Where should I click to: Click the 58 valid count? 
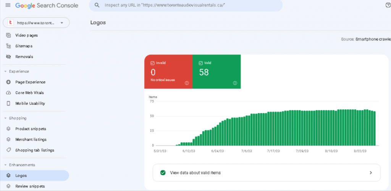204,72
